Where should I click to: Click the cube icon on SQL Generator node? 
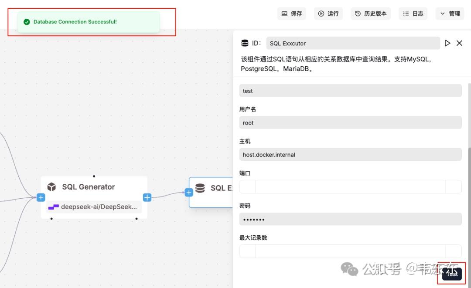[52, 186]
